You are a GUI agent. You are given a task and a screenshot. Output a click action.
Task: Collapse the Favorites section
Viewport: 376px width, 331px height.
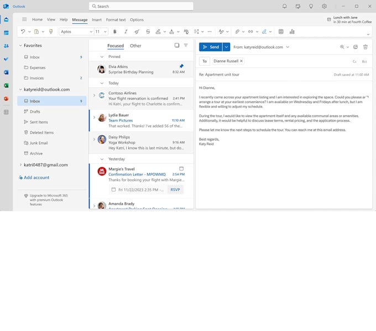(x=20, y=45)
